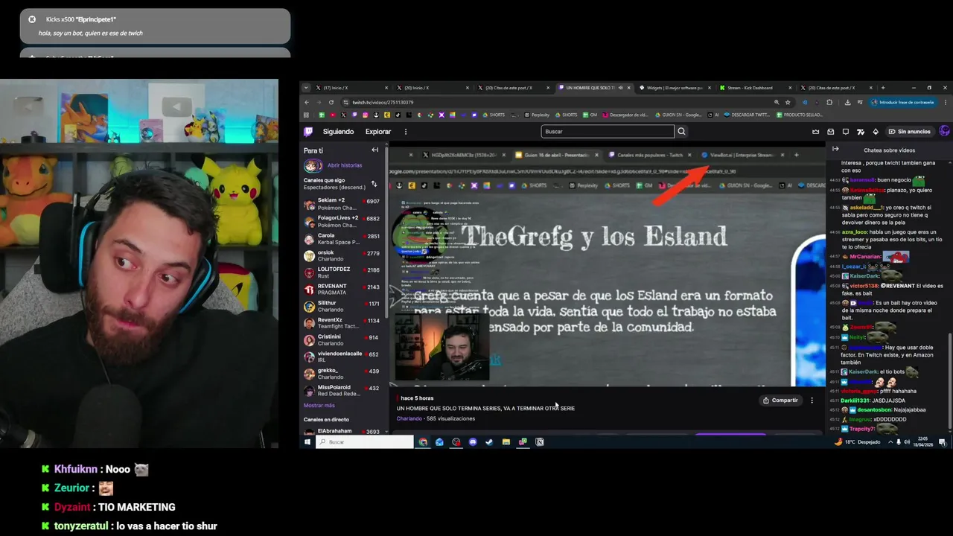The image size is (953, 536).
Task: Go to Explorar in Twitch navigation
Action: pyautogui.click(x=377, y=132)
